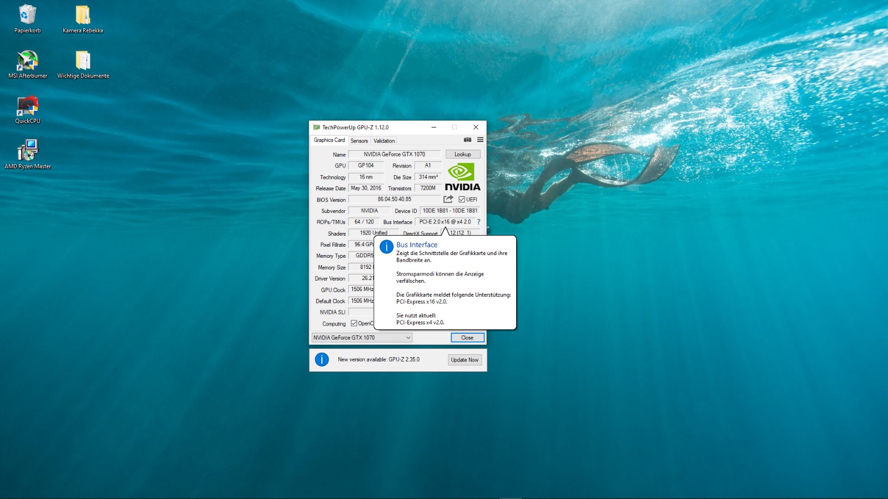Click the "Pixel Fillrate" label
The width and height of the screenshot is (888, 499).
tap(333, 245)
